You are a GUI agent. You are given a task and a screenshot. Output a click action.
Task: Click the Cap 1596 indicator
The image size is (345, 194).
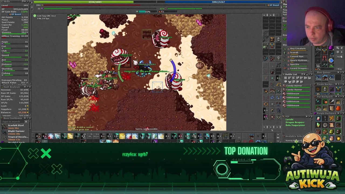click(331, 66)
